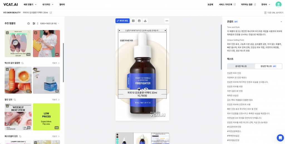Select the blue cream jar template
The image size is (285, 144).
pos(46,80)
